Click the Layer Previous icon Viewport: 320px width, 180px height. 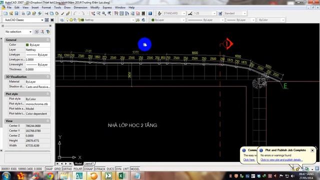[143, 20]
